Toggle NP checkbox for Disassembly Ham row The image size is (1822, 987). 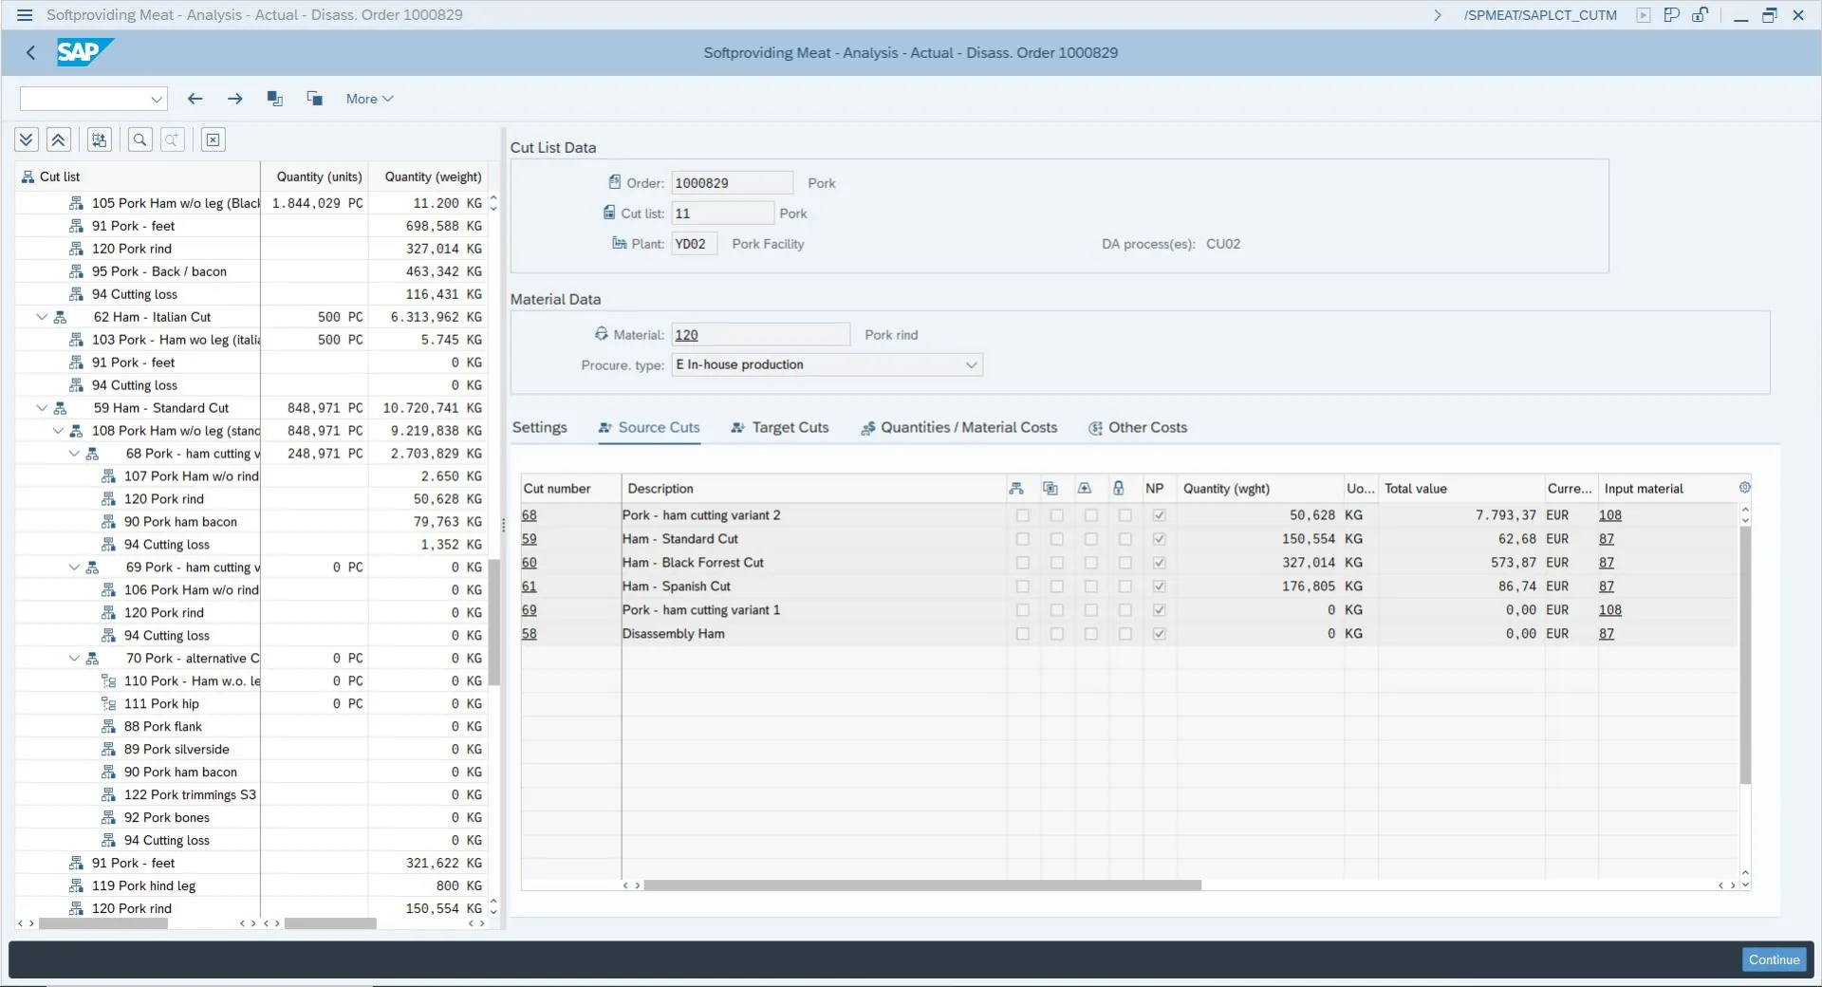(x=1159, y=634)
